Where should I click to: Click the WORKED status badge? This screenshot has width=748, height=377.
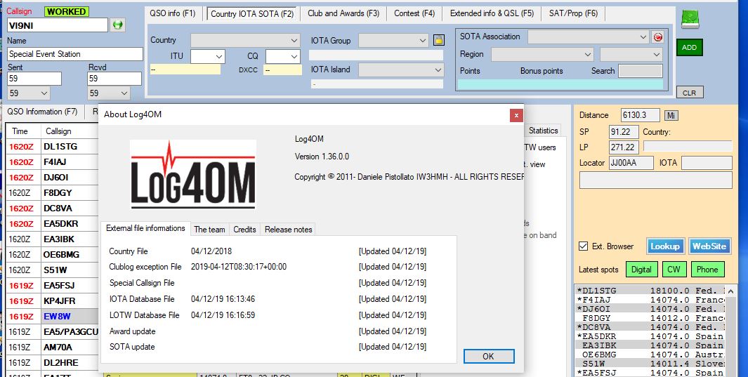click(x=66, y=11)
